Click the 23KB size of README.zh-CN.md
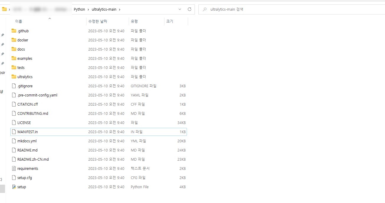The height and width of the screenshot is (203, 385). tap(181, 159)
